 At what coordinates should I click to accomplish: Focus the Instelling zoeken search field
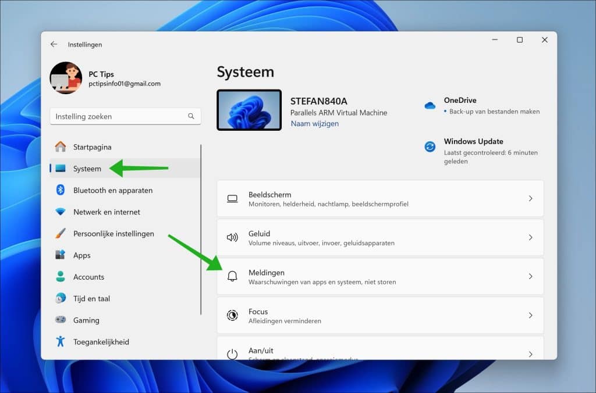coord(126,116)
